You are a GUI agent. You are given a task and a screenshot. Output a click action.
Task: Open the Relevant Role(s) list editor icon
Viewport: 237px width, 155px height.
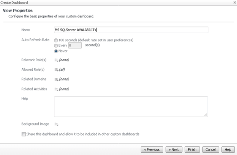pos(56,60)
